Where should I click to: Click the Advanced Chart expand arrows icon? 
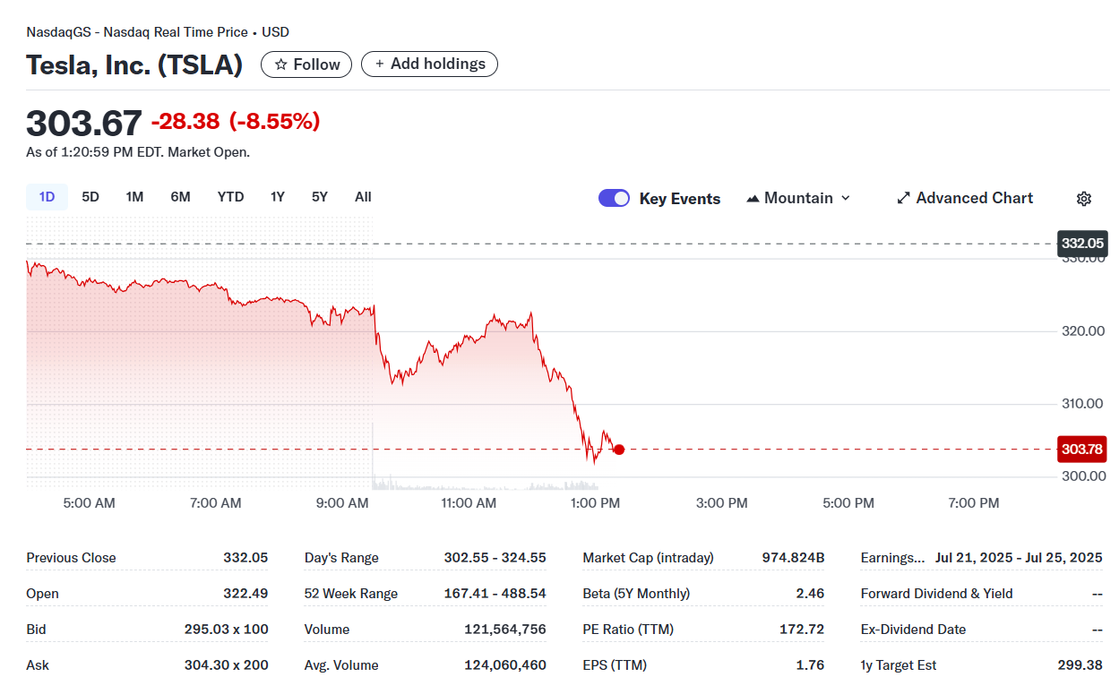pyautogui.click(x=904, y=198)
